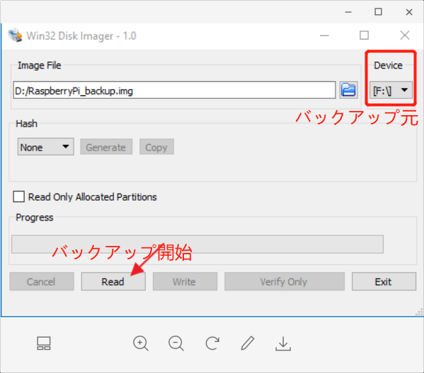Click the window resize grip at corner
The width and height of the screenshot is (424, 373).
click(x=419, y=312)
